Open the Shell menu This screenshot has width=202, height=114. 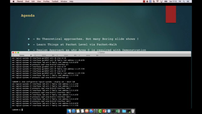(x=27, y=1)
